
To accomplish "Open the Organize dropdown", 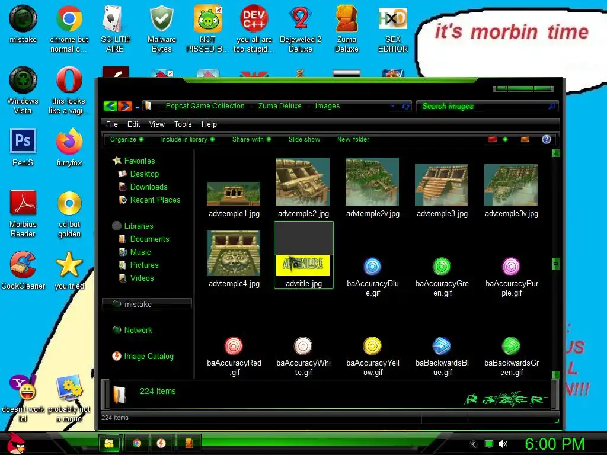I will [x=127, y=139].
